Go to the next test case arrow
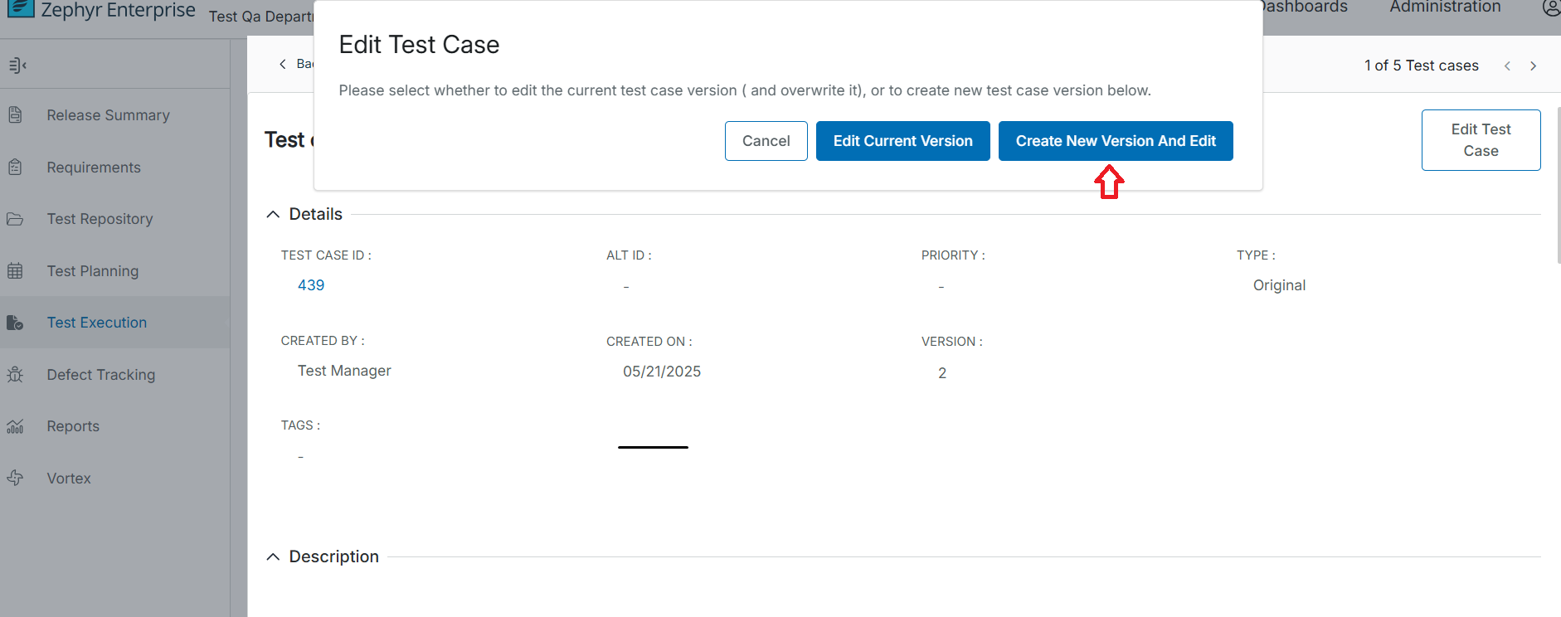The width and height of the screenshot is (1561, 617). pyautogui.click(x=1533, y=66)
